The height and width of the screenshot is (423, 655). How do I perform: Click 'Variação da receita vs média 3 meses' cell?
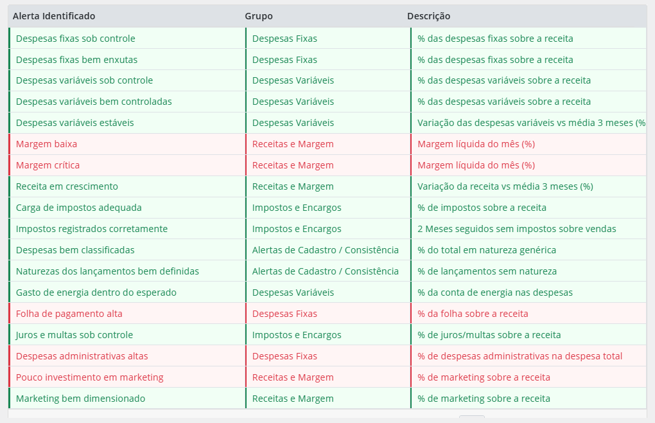coord(505,186)
